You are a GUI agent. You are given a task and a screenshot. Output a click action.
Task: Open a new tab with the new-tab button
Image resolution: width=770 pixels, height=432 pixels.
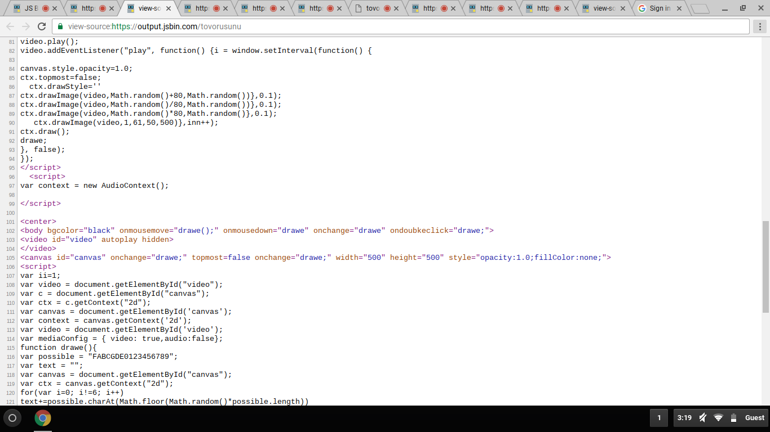pos(700,8)
